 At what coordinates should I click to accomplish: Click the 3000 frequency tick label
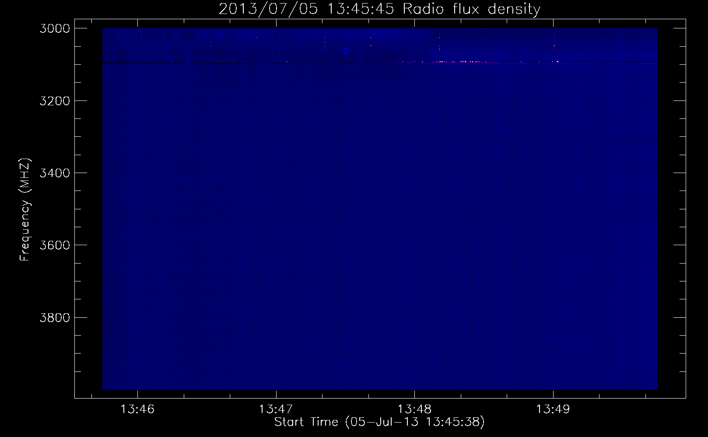coord(54,28)
